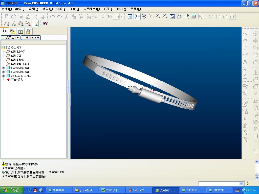Open the 编辑(E) menu
This screenshot has width=259, height=194.
tap(20, 9)
